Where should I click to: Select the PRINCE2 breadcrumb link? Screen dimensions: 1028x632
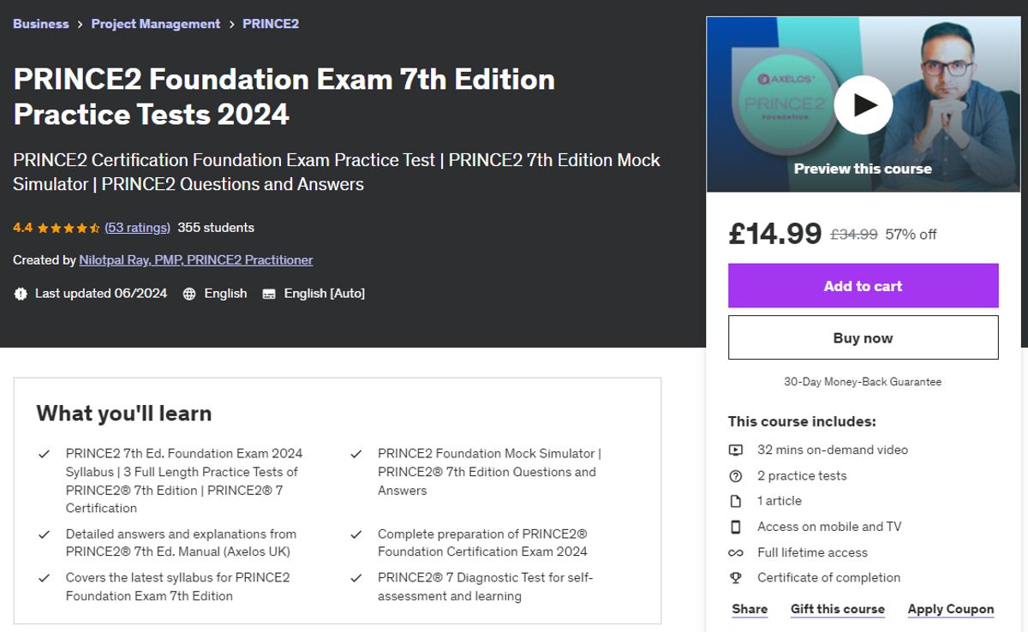pos(271,23)
